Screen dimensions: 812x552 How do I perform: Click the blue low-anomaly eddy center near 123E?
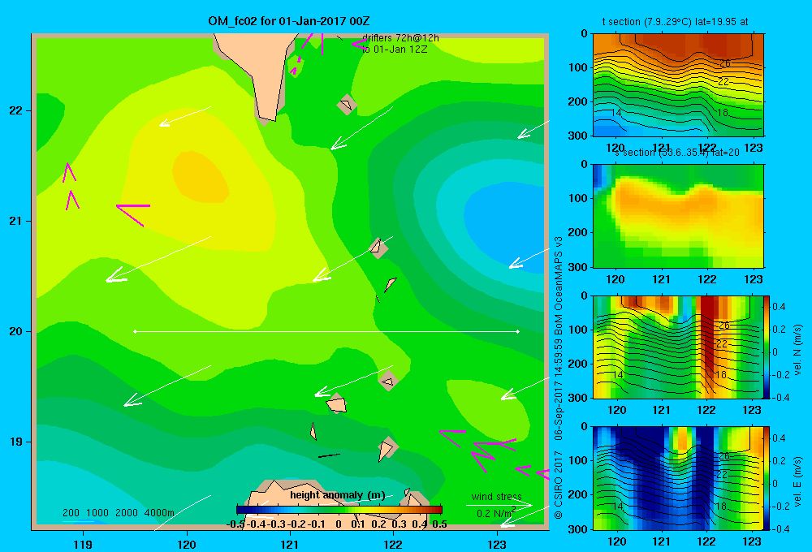[x=505, y=228]
